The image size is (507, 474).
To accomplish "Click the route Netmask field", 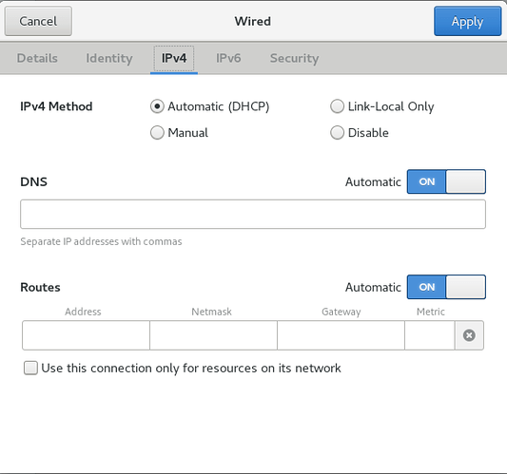I will (x=213, y=335).
